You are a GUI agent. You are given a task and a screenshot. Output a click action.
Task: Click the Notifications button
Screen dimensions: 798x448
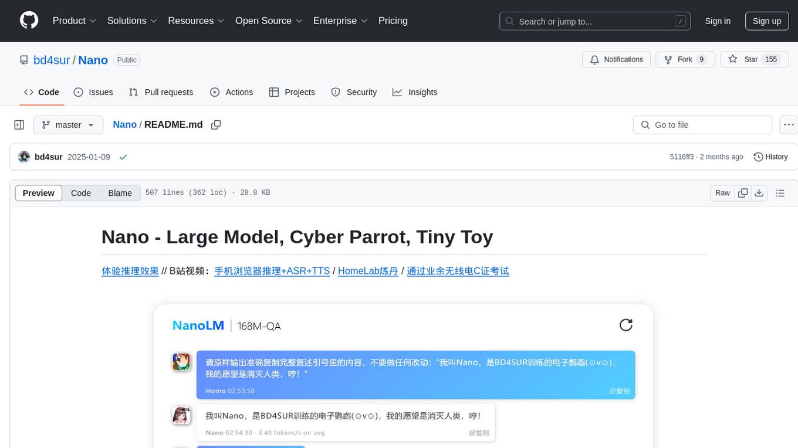(x=617, y=59)
